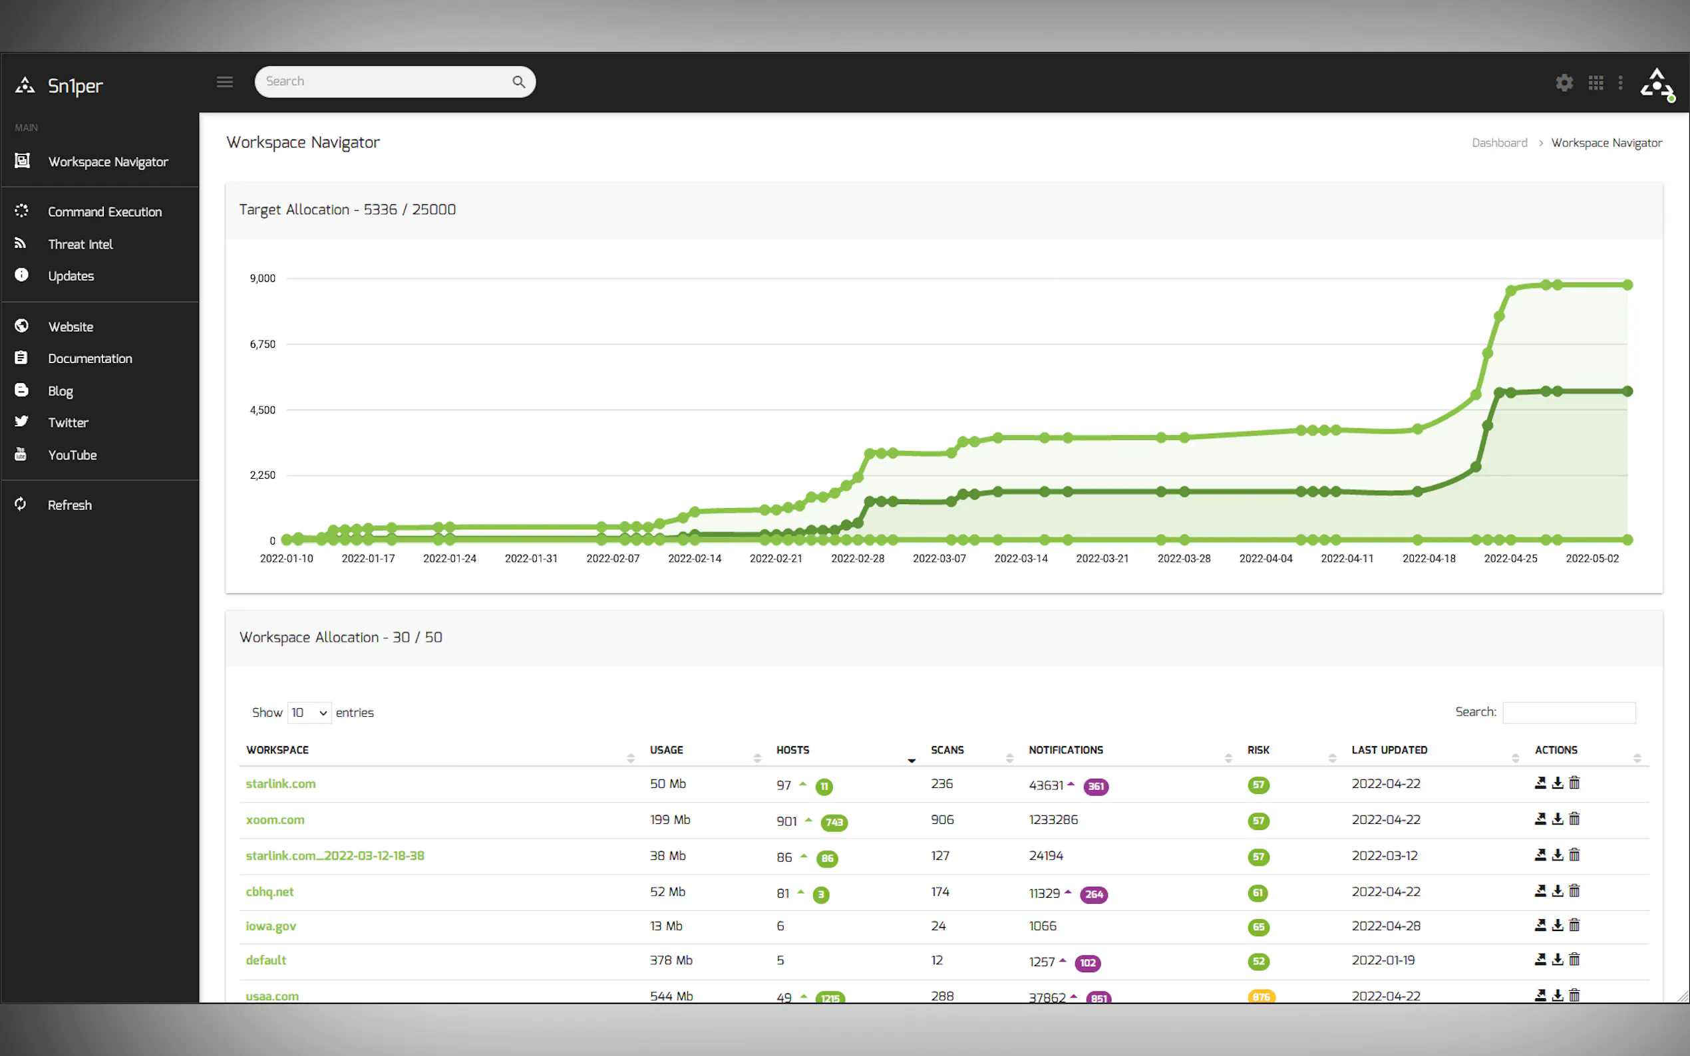Click the trash icon for starlink.com workspace
The width and height of the screenshot is (1690, 1056).
pos(1574,783)
